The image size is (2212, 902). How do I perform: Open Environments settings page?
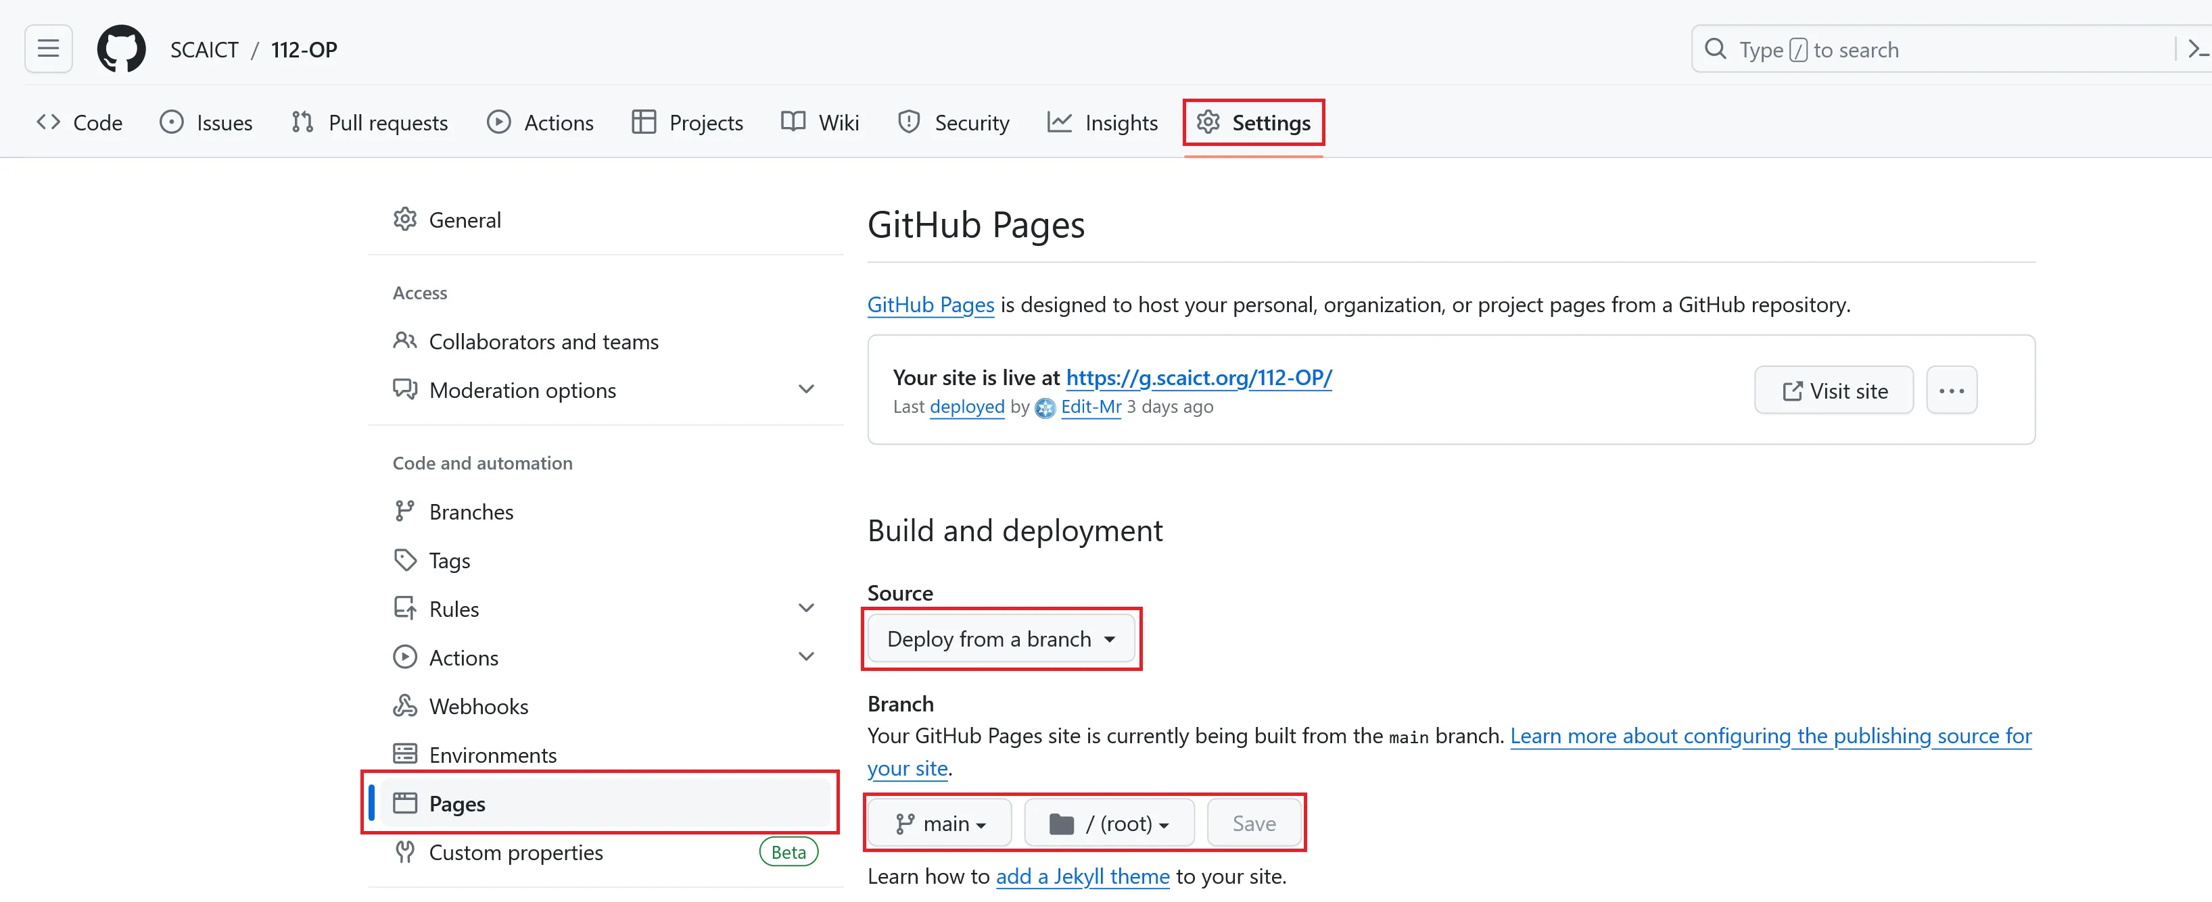(x=492, y=755)
